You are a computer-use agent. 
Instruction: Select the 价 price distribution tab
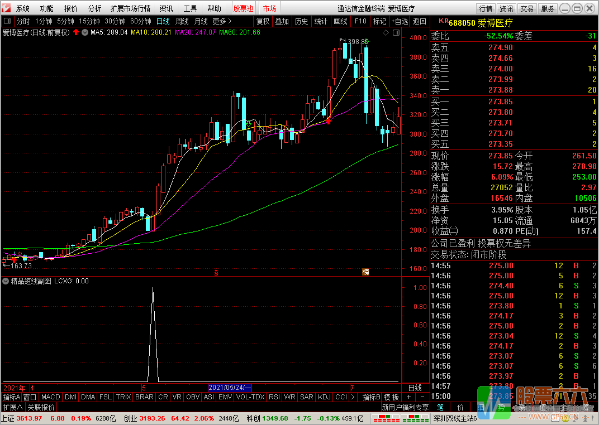(460, 408)
